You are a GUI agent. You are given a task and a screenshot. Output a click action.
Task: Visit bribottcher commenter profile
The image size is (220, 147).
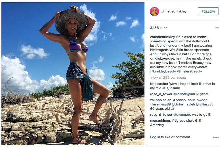(159, 84)
